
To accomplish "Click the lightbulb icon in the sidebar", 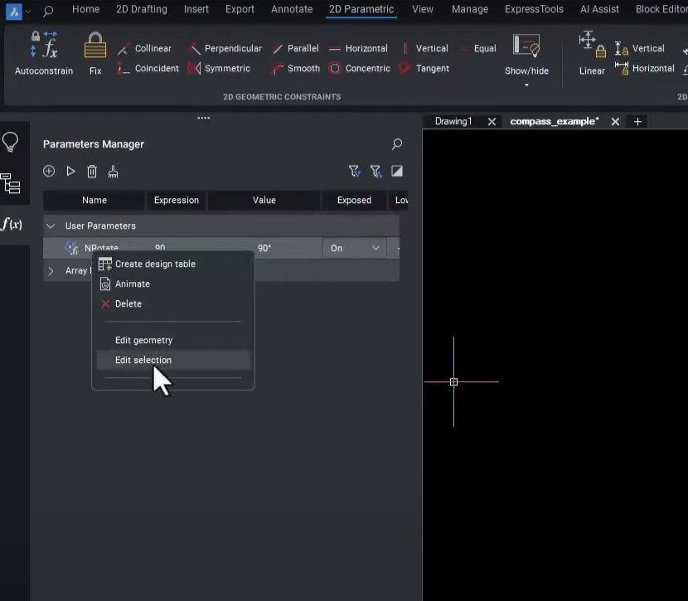I will click(x=11, y=141).
